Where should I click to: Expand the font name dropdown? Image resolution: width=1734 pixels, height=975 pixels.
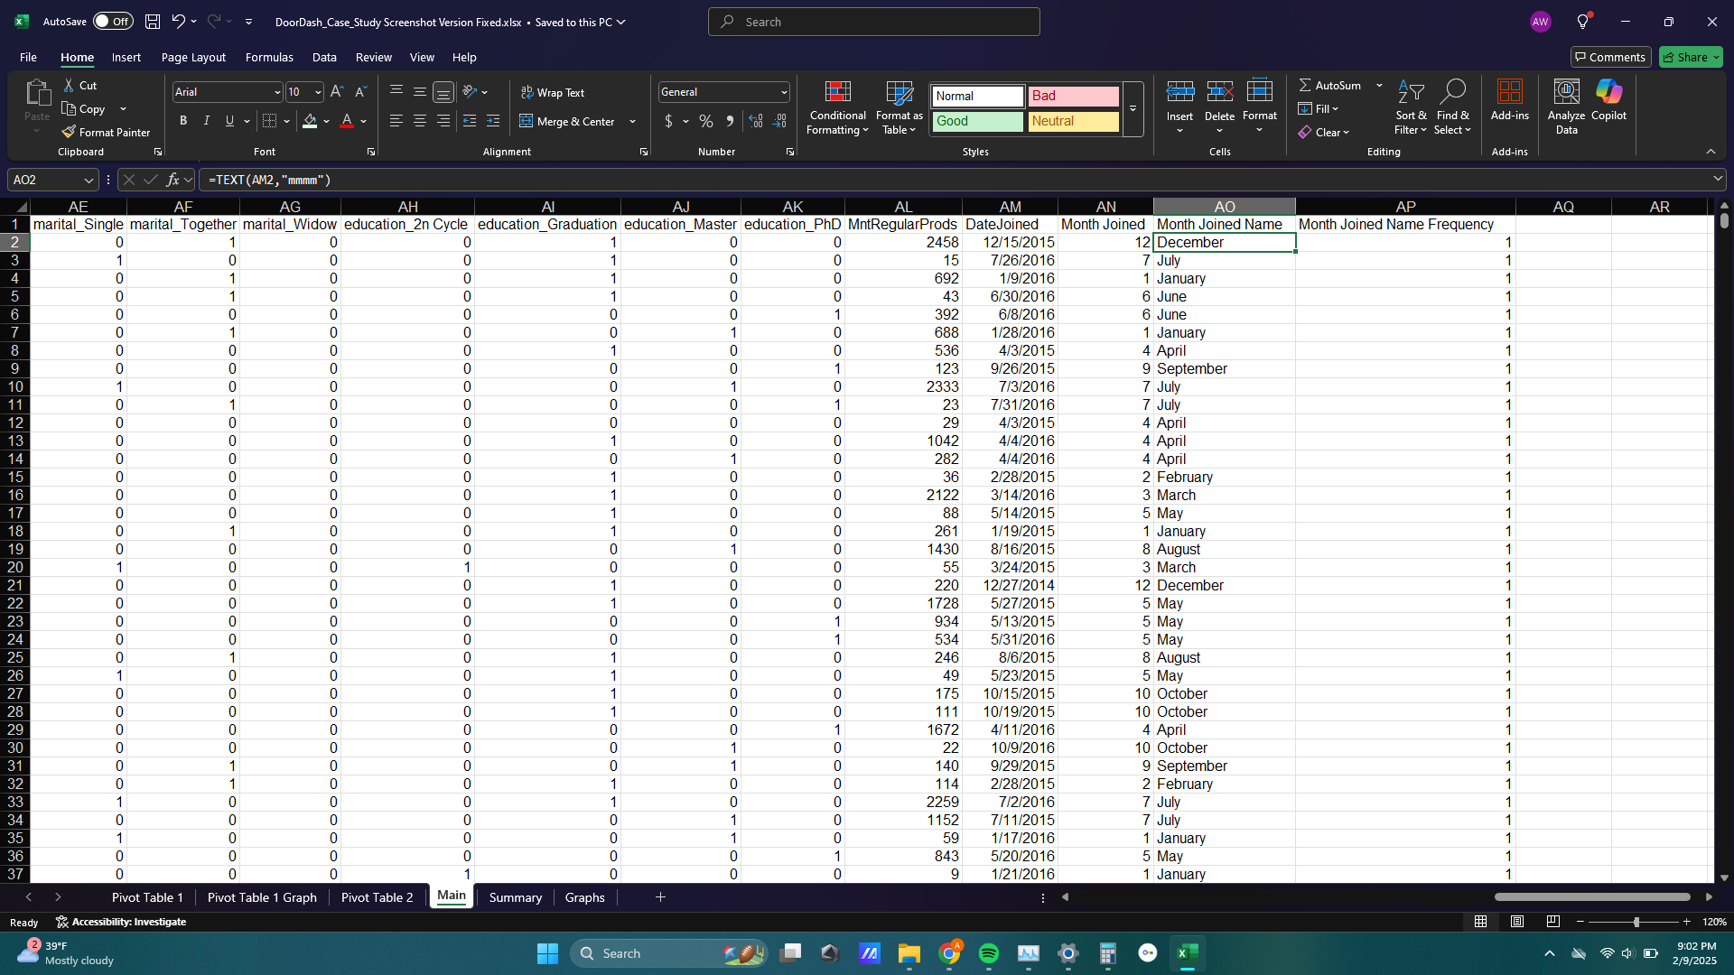pos(276,92)
